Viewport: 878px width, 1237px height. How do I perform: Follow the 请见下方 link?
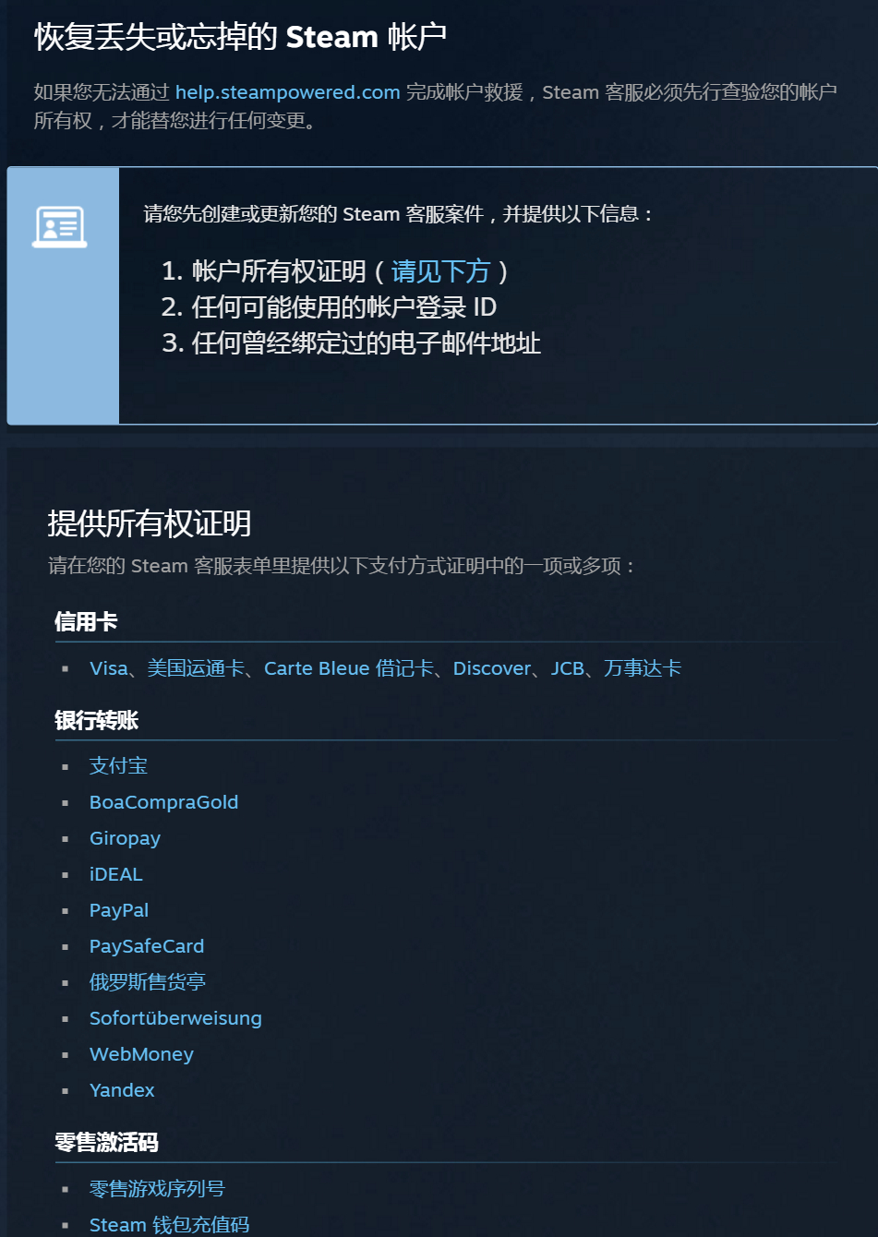point(440,271)
